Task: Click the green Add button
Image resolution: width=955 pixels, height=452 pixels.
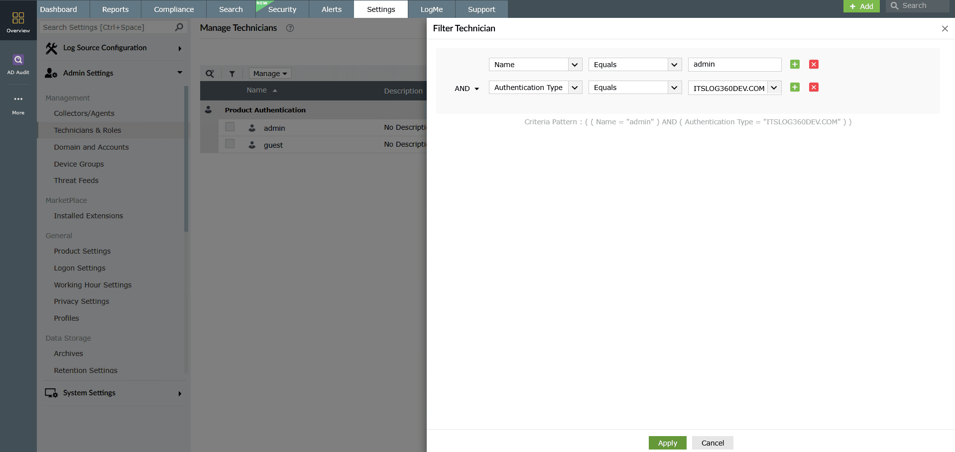Action: point(861,6)
